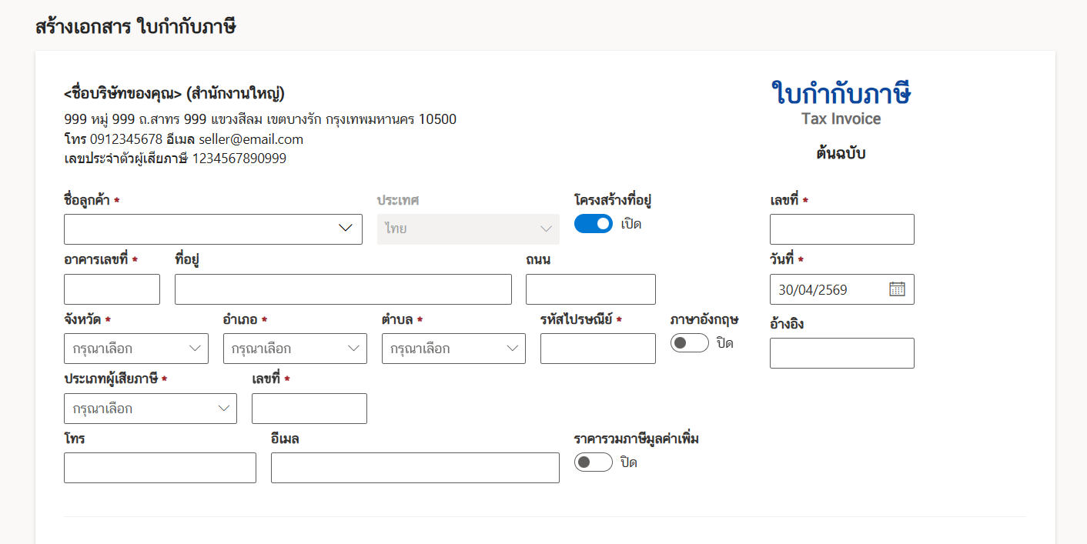Focus the taxpayer เลขที่ number field
The image size is (1087, 544).
click(309, 409)
